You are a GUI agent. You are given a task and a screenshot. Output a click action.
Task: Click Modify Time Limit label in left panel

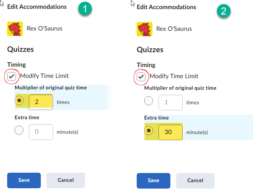click(44, 76)
